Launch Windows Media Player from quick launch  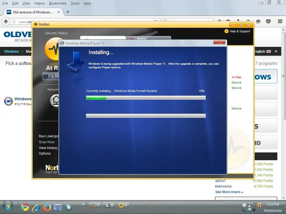[x=69, y=207]
